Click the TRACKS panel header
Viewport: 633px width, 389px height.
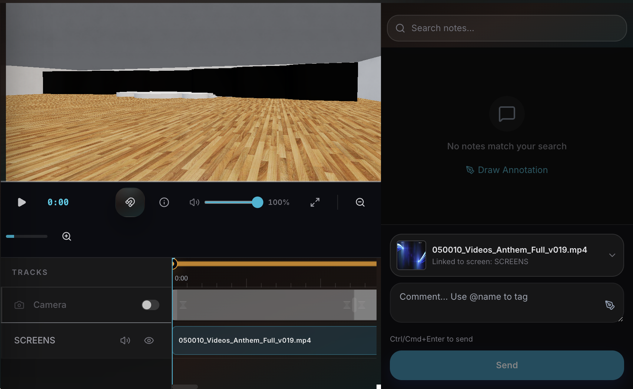coord(30,272)
